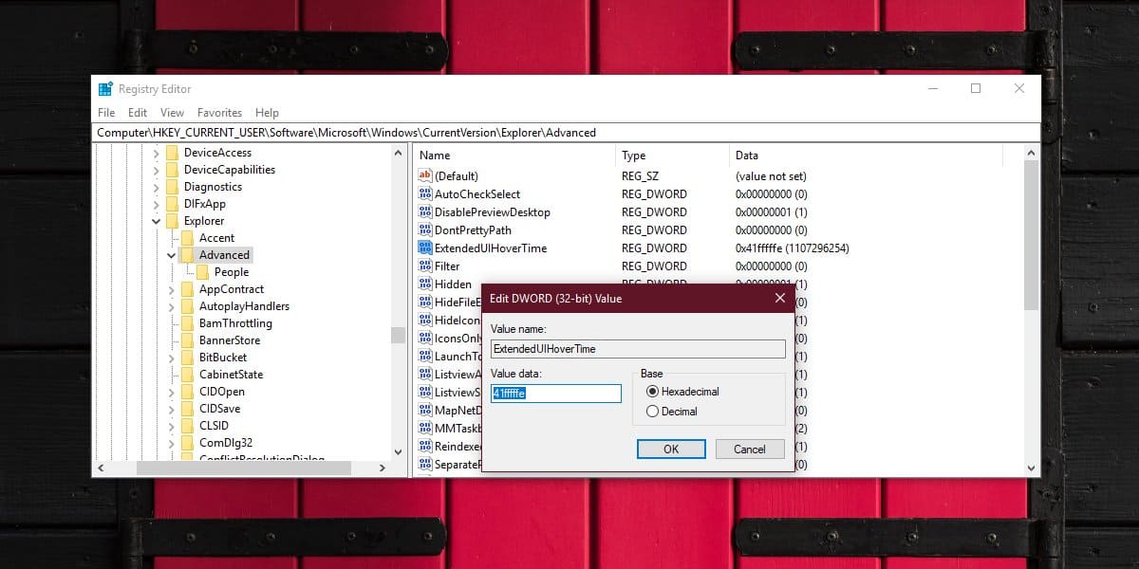
Task: Click the Value data input field
Action: [556, 393]
